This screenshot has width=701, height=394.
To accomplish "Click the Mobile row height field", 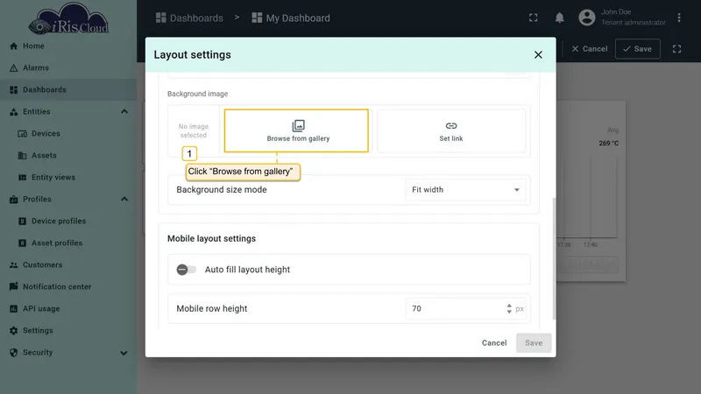I will (x=465, y=309).
